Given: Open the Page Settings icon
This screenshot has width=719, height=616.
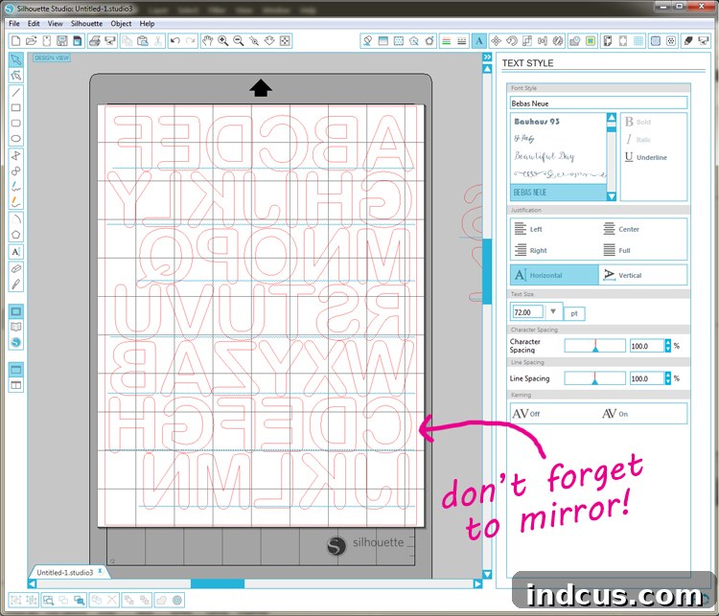Looking at the screenshot, I should coord(608,41).
